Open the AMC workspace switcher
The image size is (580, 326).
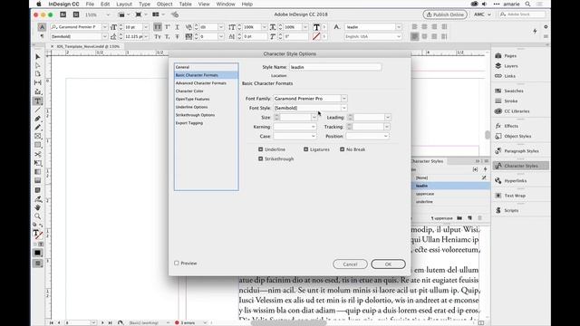(482, 14)
